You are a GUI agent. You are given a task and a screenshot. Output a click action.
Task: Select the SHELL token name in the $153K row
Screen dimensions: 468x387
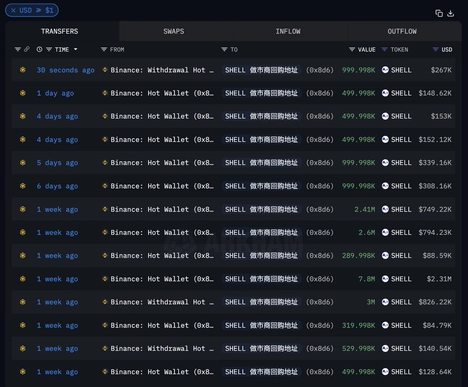click(401, 116)
